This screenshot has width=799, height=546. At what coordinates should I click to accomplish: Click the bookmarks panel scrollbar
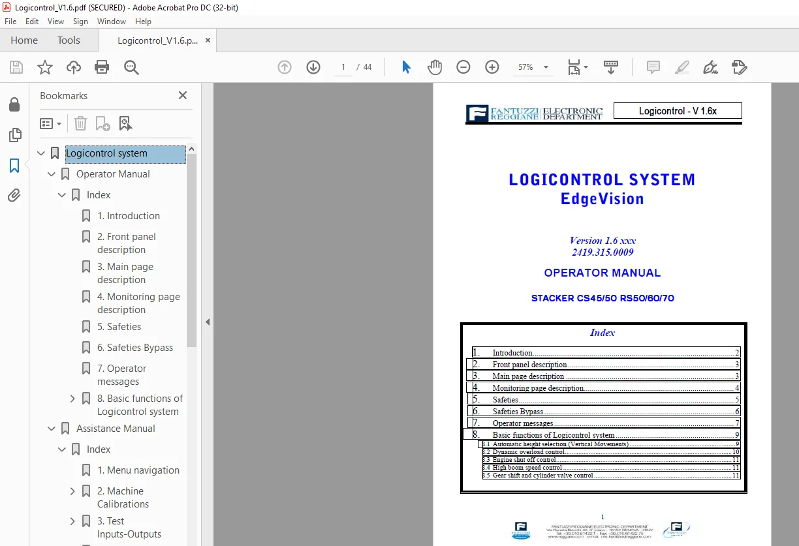pyautogui.click(x=192, y=251)
